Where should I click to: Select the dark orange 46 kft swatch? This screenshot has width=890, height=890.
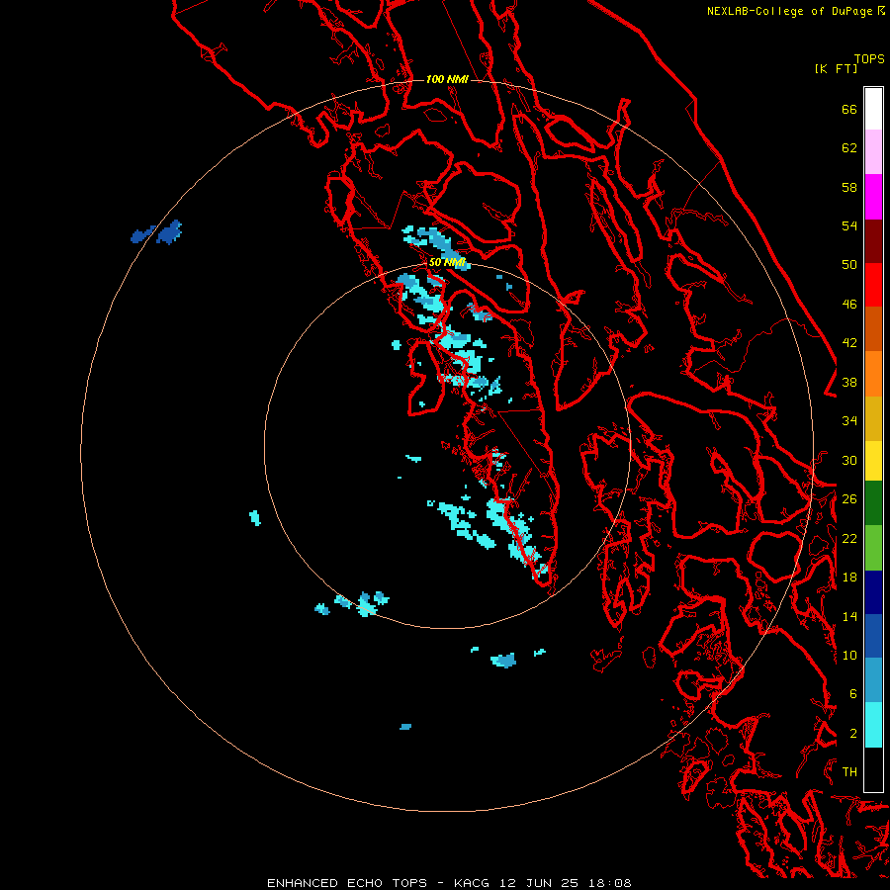873,329
